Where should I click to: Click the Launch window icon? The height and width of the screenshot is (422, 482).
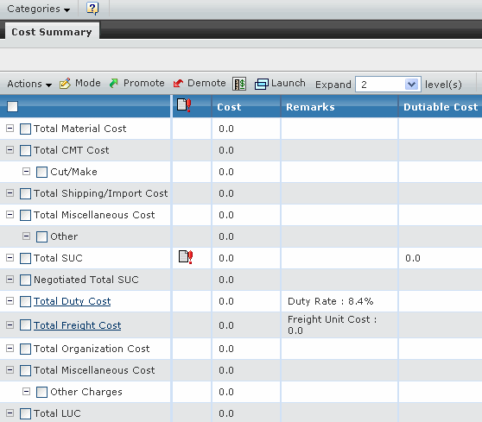(x=261, y=84)
